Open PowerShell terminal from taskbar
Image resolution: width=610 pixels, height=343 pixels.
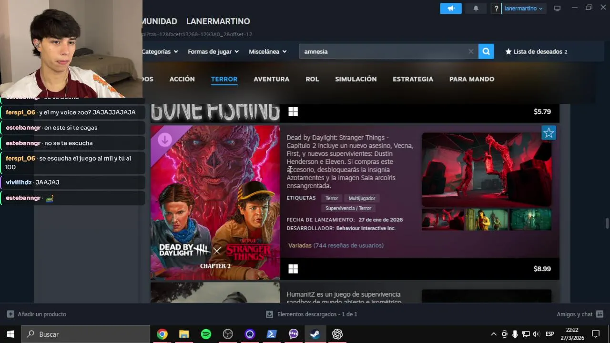[272, 334]
